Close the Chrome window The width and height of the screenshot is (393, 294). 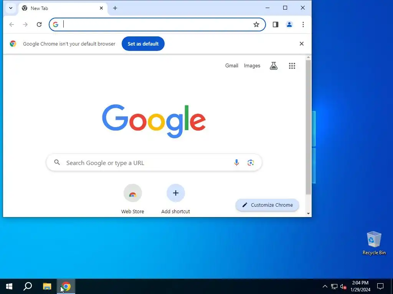[x=303, y=8]
